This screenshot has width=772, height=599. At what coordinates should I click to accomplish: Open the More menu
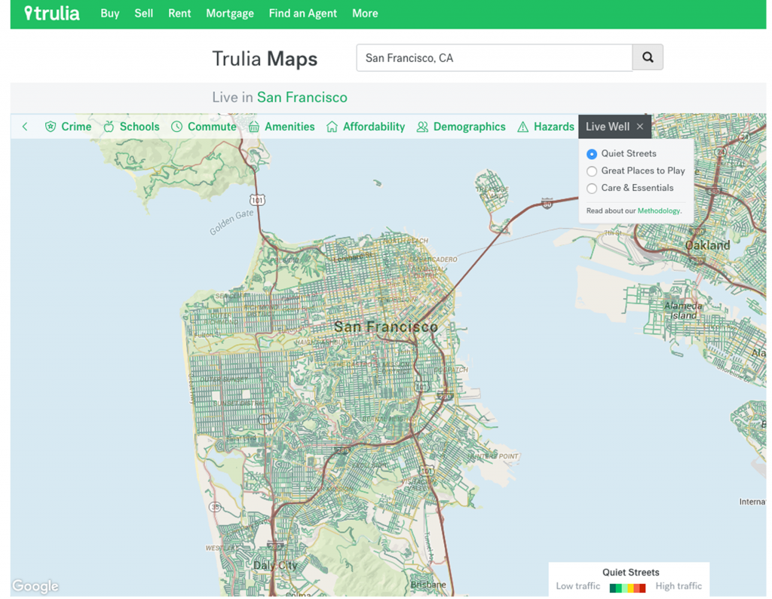point(365,14)
